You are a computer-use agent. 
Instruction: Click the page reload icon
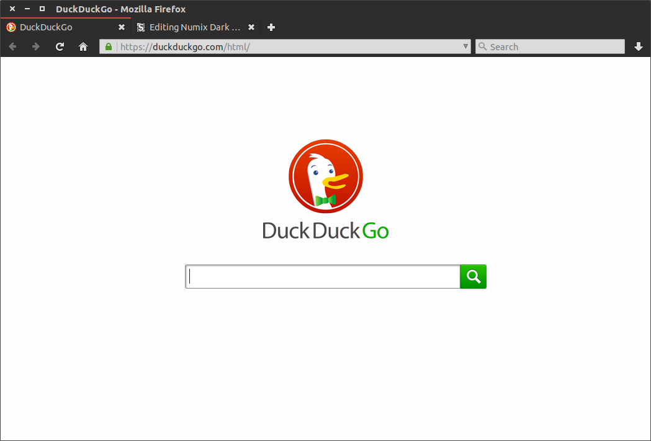60,46
